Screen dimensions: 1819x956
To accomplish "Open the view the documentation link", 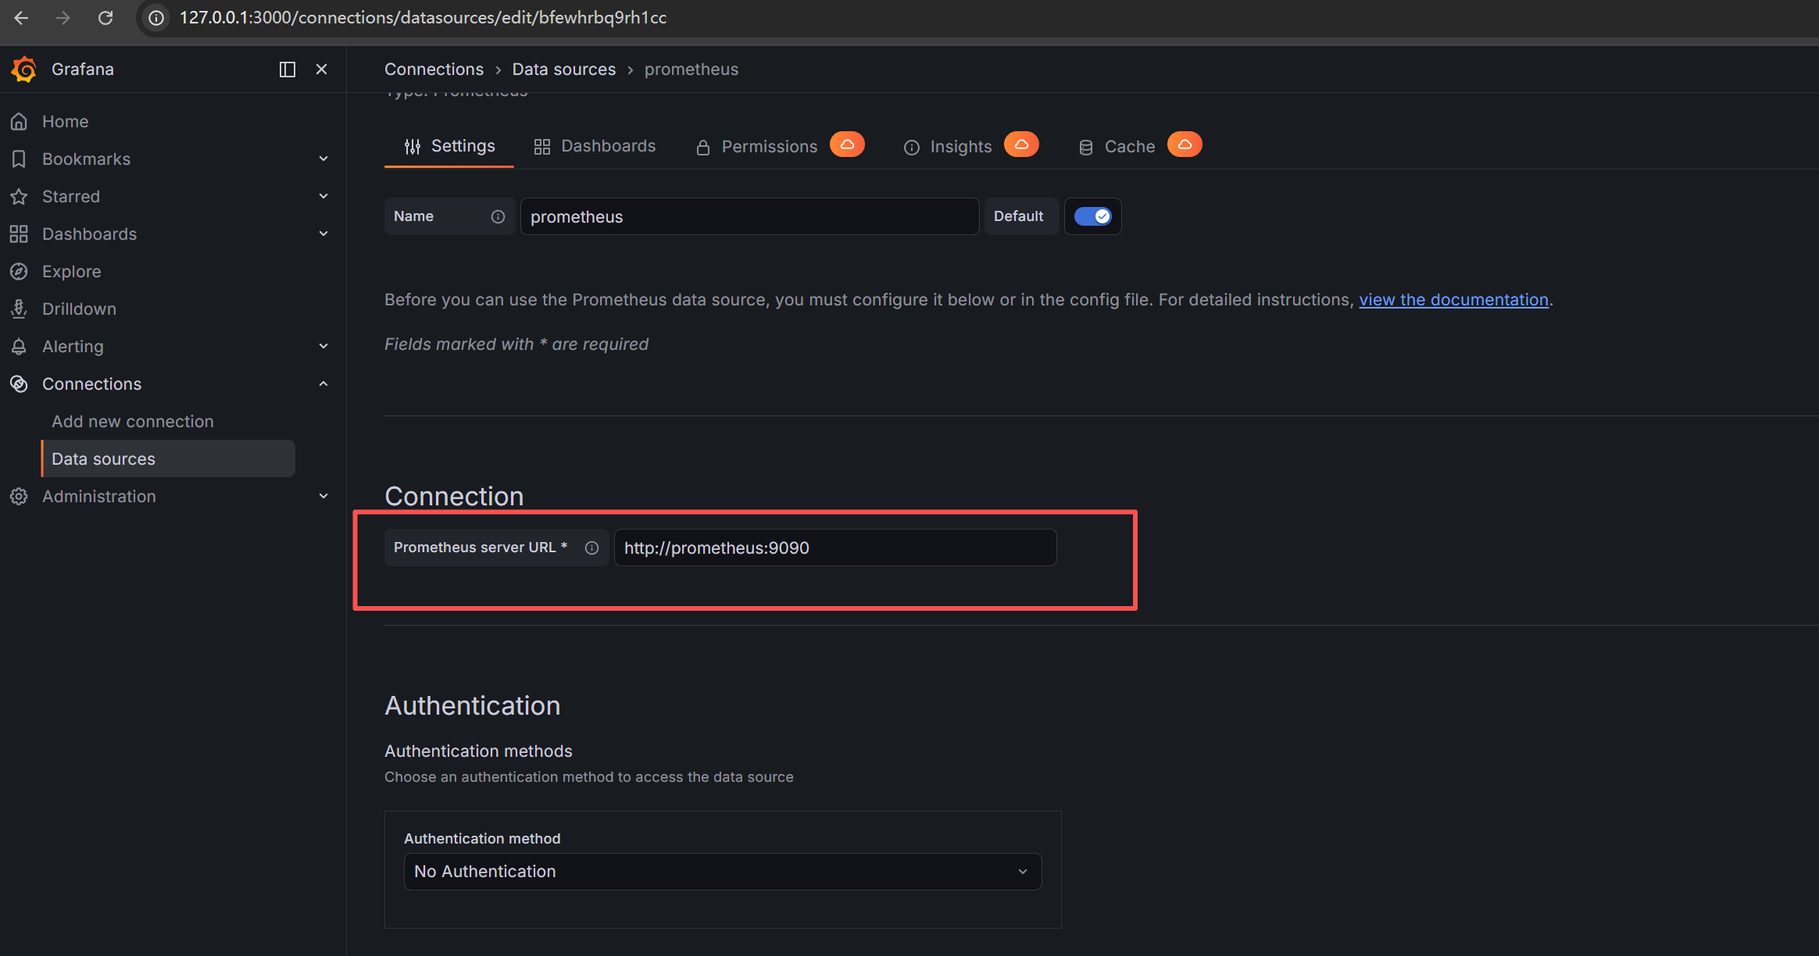I will [1453, 299].
